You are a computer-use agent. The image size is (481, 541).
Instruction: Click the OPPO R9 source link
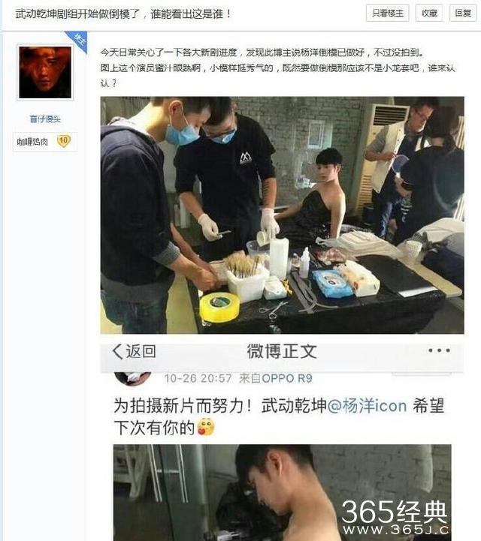[287, 378]
